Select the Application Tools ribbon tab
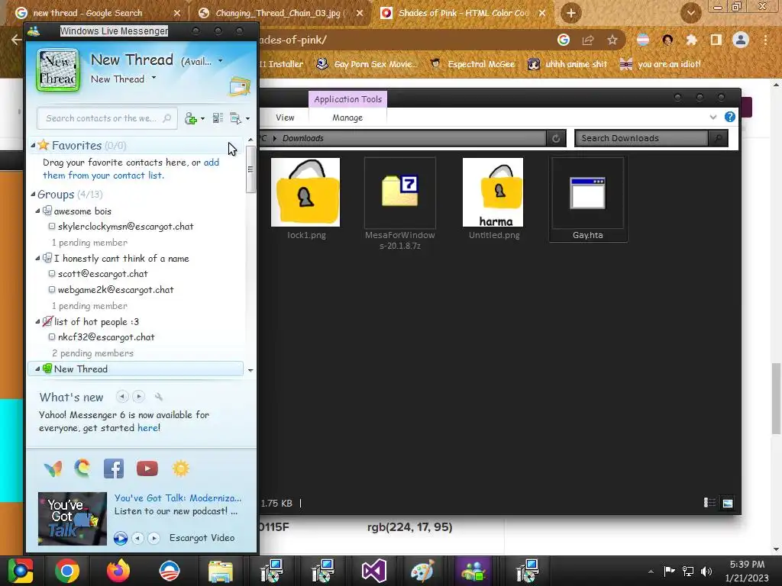This screenshot has height=586, width=782. pyautogui.click(x=348, y=99)
